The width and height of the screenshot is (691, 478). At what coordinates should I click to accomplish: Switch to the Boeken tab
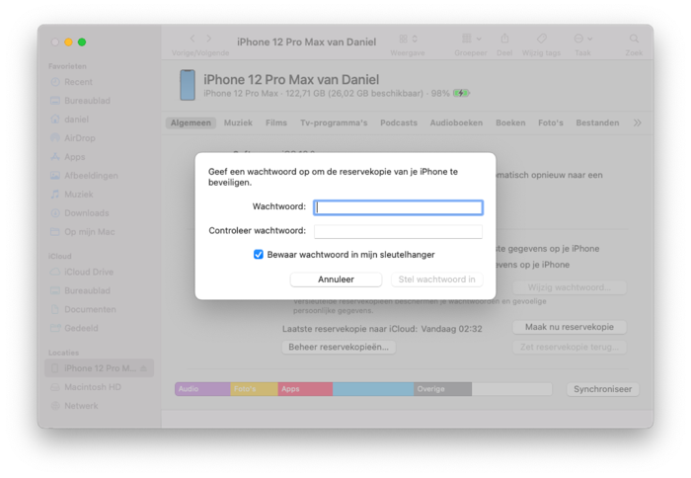point(510,123)
